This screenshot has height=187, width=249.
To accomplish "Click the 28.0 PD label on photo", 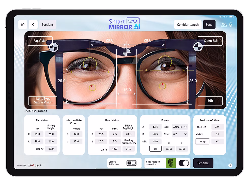I will [x=148, y=40].
